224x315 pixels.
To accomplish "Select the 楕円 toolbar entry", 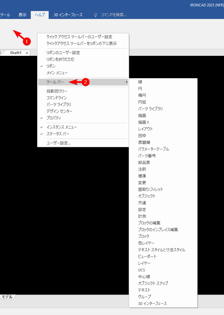I will click(163, 96).
